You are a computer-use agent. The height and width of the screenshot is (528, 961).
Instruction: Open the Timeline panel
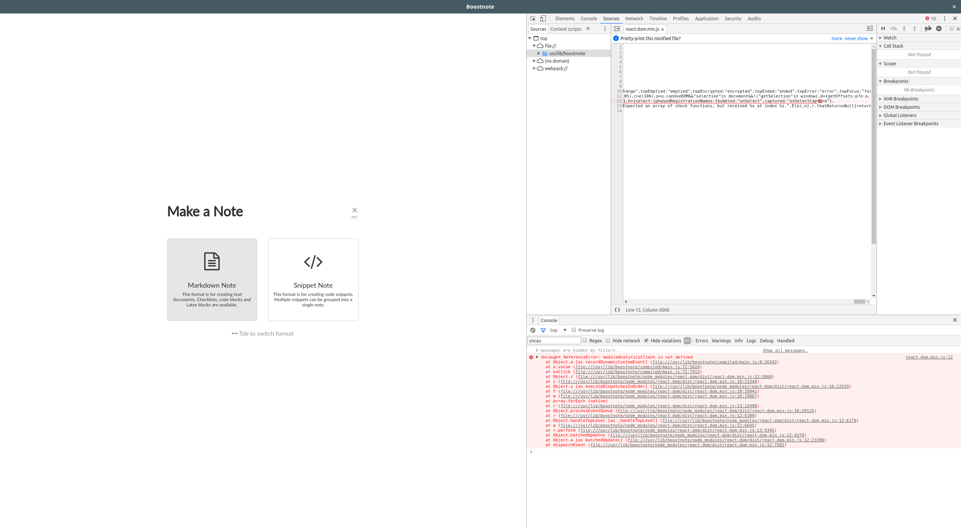[x=658, y=18]
